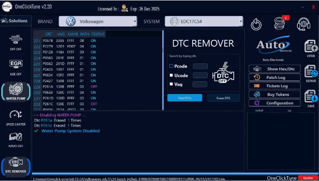
Task: Click Buy Tokens
Action: [x=274, y=94]
